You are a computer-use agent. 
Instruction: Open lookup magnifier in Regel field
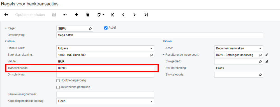point(90,29)
